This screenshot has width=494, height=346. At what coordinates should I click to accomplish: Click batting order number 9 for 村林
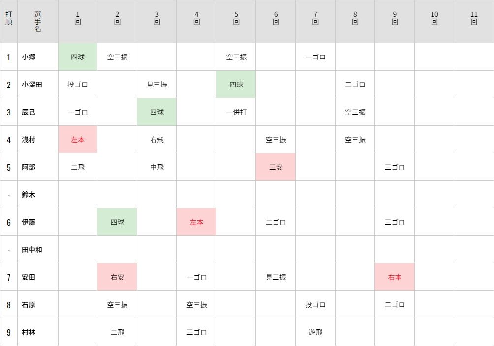[9, 332]
